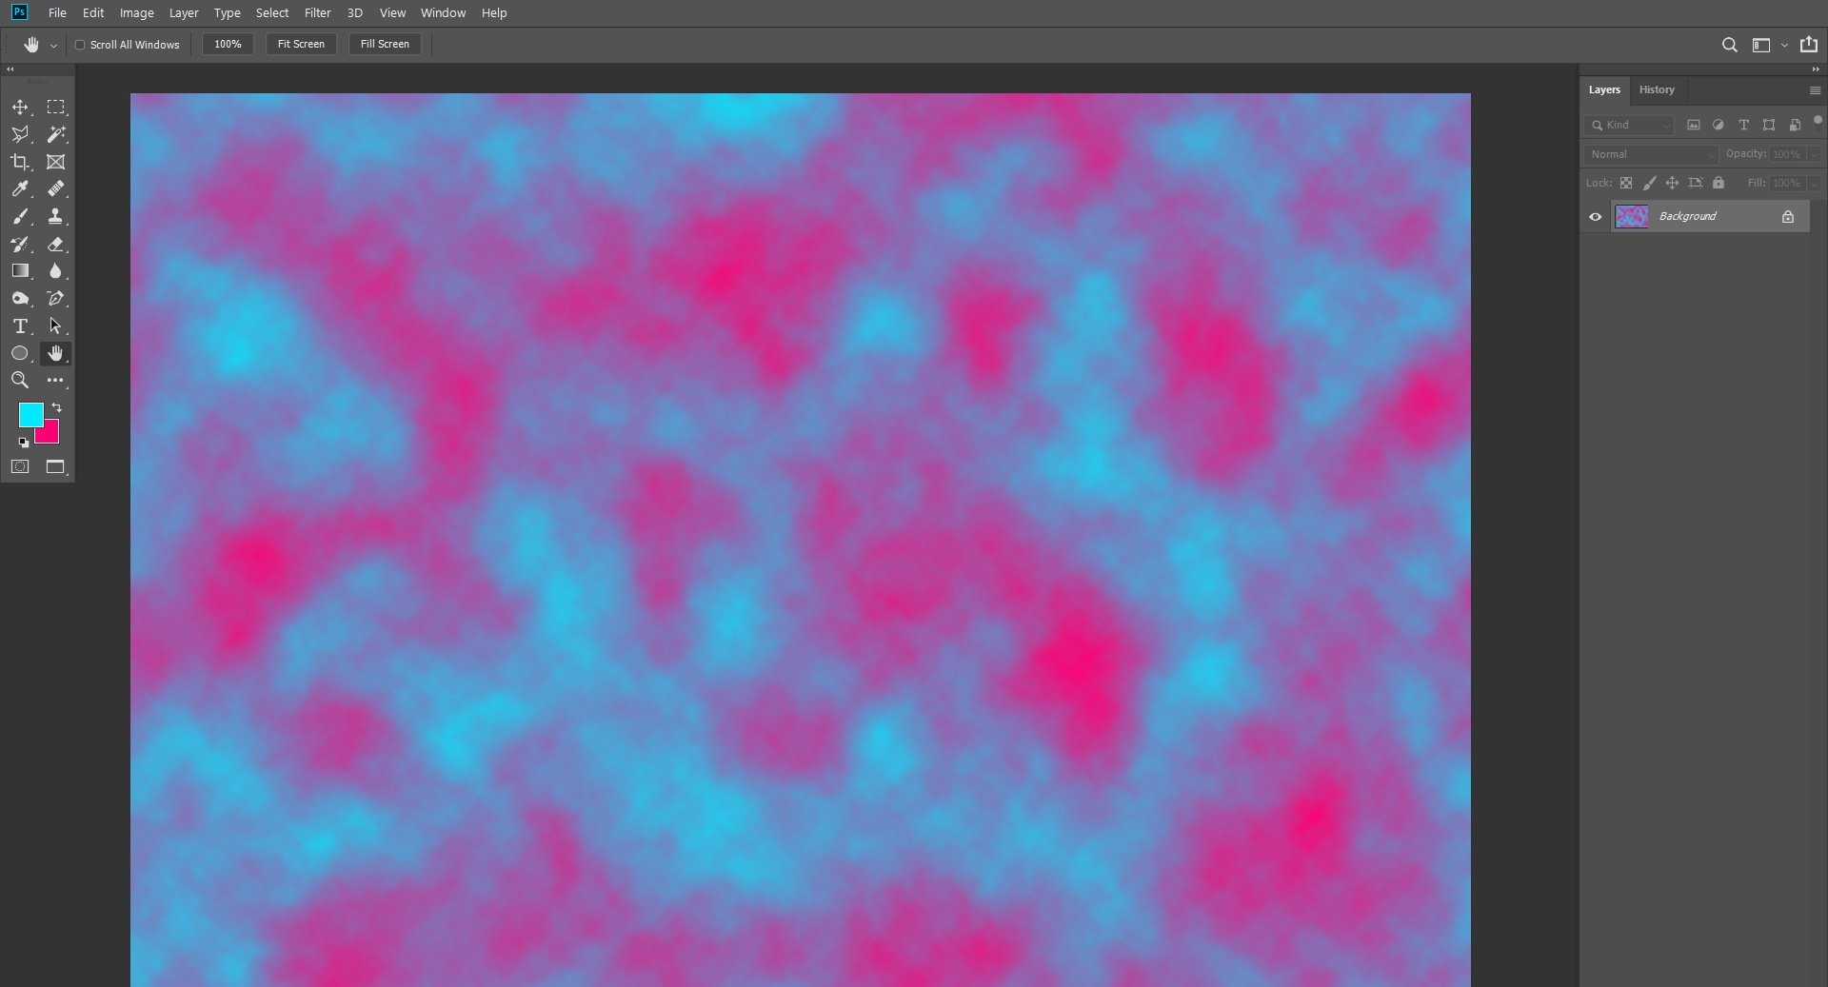Switch to the History tab
This screenshot has height=987, width=1828.
pos(1657,89)
